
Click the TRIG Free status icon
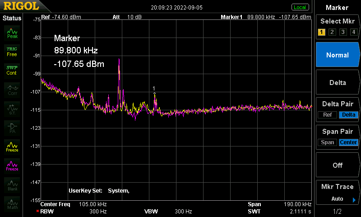(x=12, y=52)
